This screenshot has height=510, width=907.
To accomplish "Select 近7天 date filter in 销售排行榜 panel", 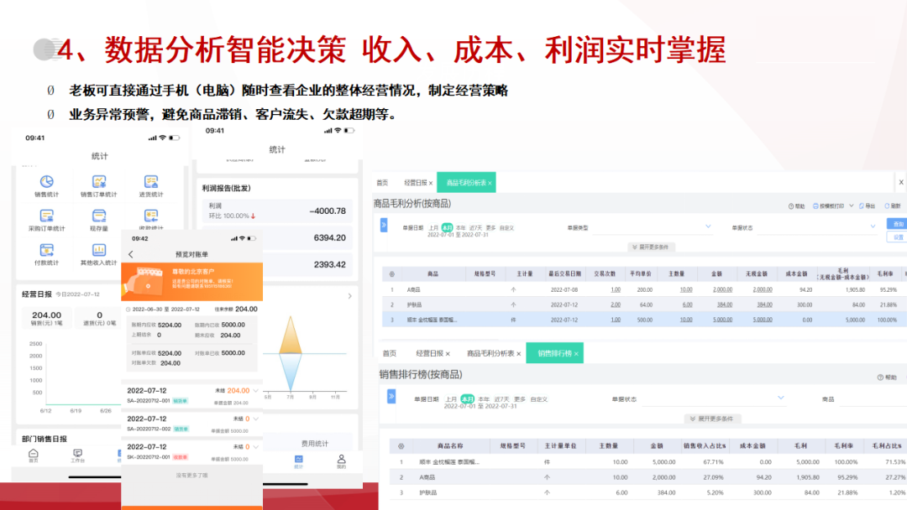I will [501, 399].
